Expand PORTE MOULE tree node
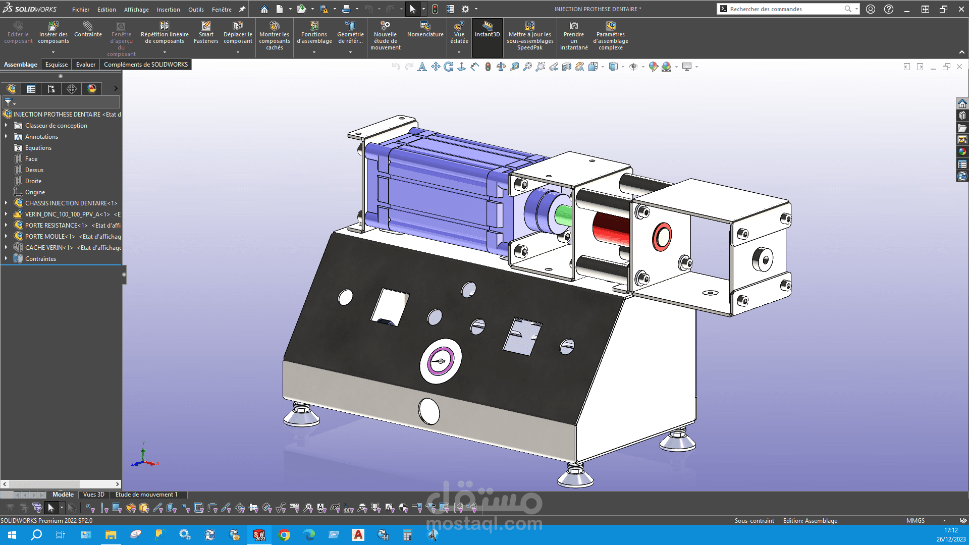The image size is (969, 545). pos(6,237)
